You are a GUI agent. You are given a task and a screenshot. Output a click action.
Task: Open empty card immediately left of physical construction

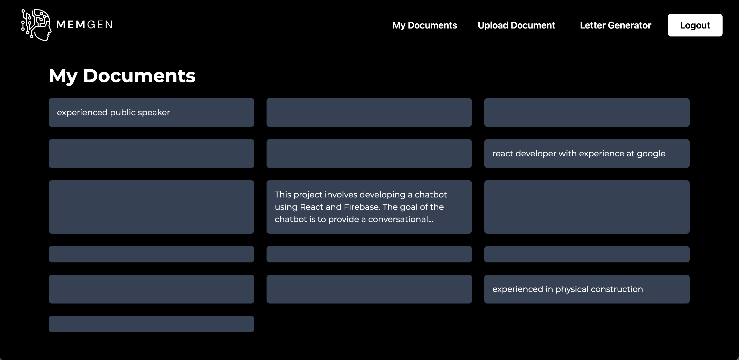click(369, 289)
